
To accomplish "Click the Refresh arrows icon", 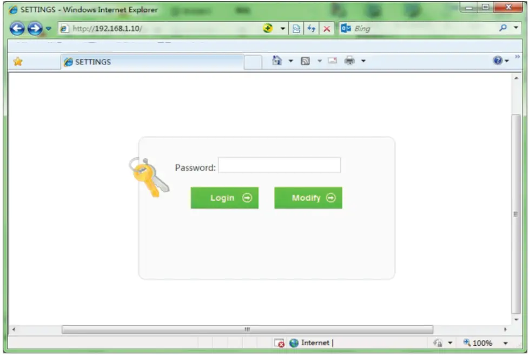I will [312, 29].
